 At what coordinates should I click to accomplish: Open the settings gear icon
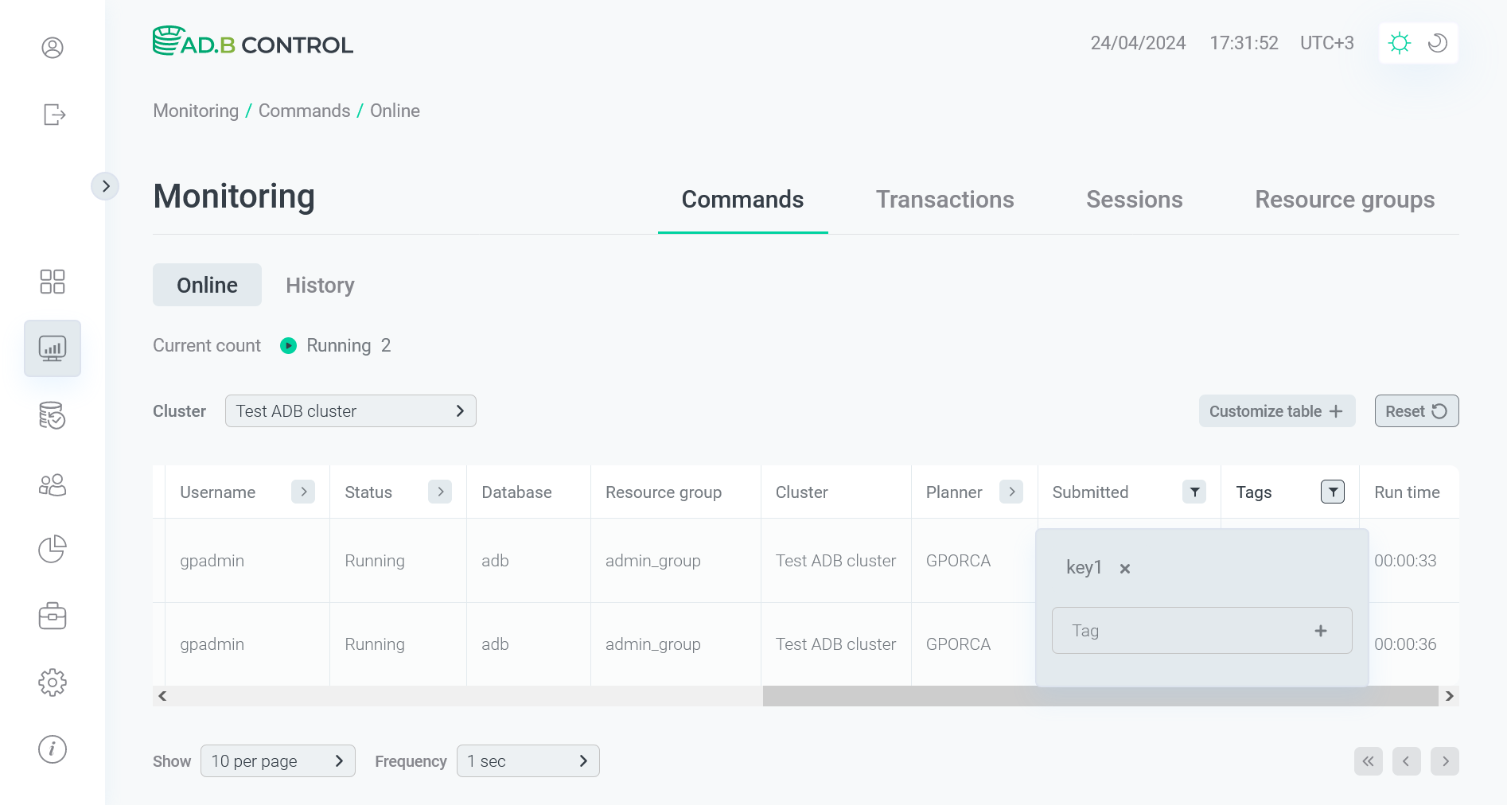[53, 682]
